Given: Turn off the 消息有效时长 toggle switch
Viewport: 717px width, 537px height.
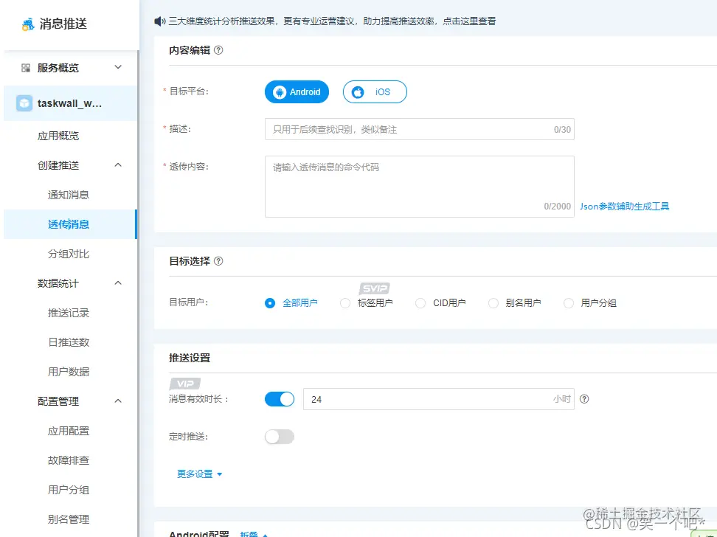Looking at the screenshot, I should [x=279, y=398].
